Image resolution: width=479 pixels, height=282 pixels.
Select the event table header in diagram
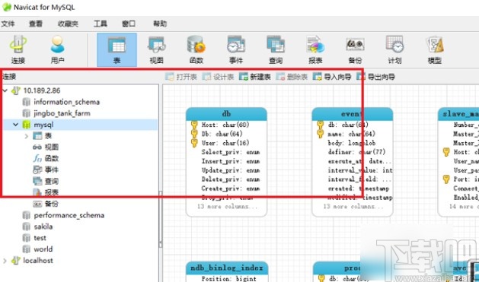tap(353, 114)
